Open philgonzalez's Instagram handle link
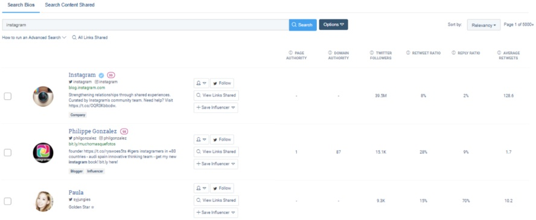The image size is (536, 220). pyautogui.click(x=113, y=138)
